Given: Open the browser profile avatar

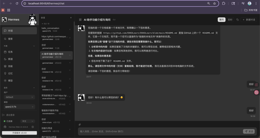Looking at the screenshot, I should point(250,3).
